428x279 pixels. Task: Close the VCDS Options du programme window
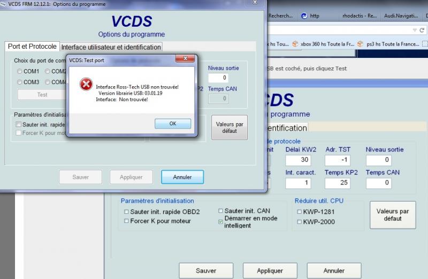click(255, 3)
